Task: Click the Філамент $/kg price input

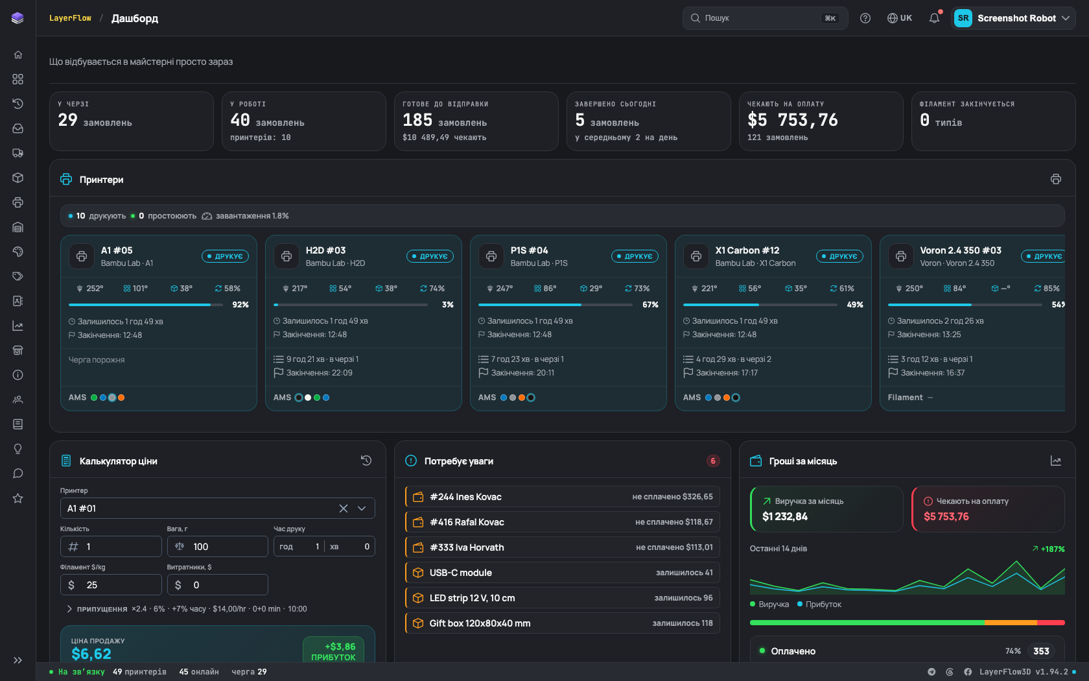Action: (111, 585)
